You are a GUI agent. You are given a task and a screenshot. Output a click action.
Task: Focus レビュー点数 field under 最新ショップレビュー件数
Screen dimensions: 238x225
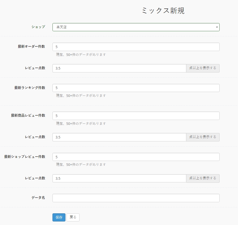(x=119, y=178)
